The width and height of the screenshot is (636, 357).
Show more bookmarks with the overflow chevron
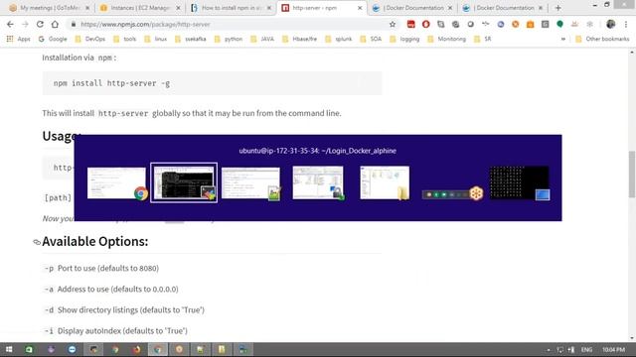(x=563, y=39)
